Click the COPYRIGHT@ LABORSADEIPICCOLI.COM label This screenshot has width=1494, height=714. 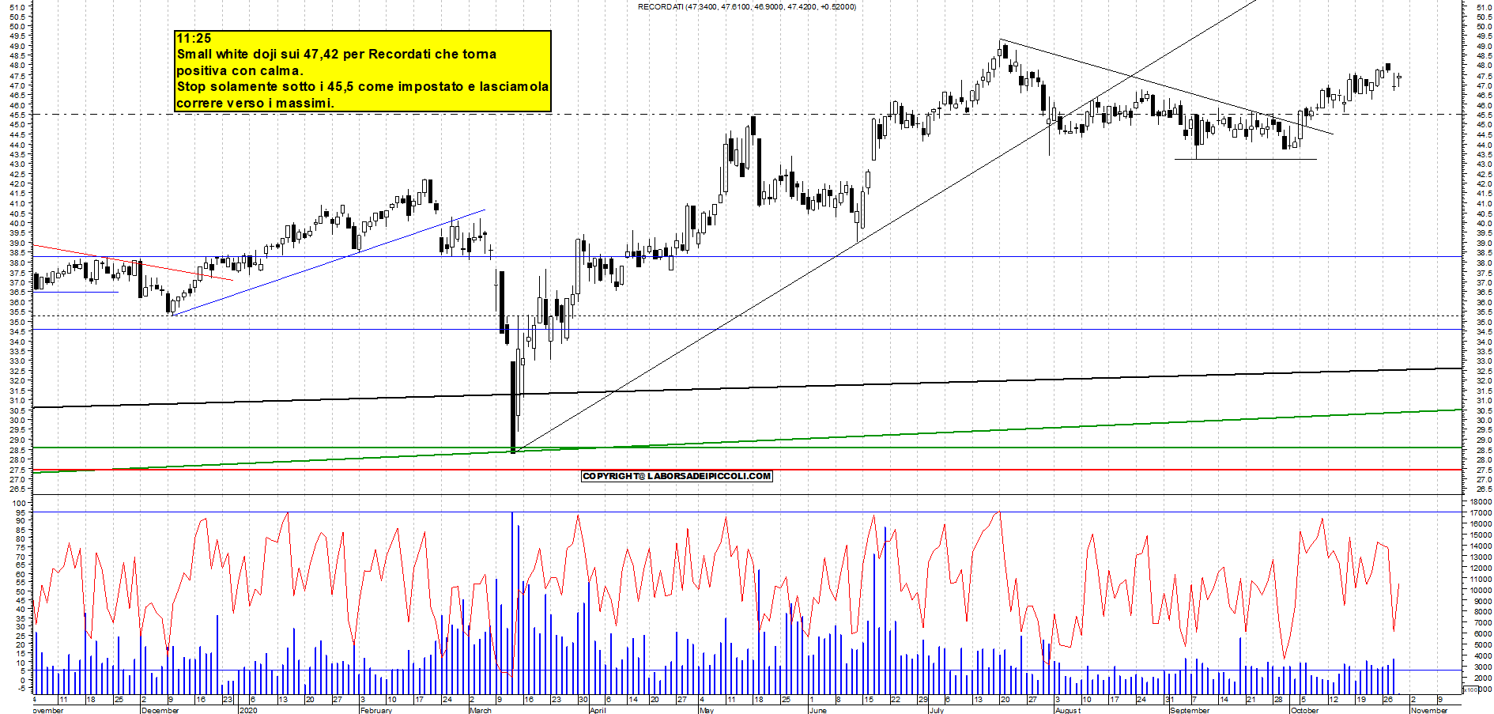pyautogui.click(x=677, y=476)
